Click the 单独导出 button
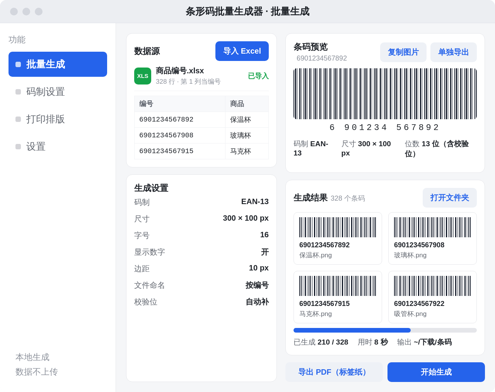The image size is (495, 392). (454, 52)
